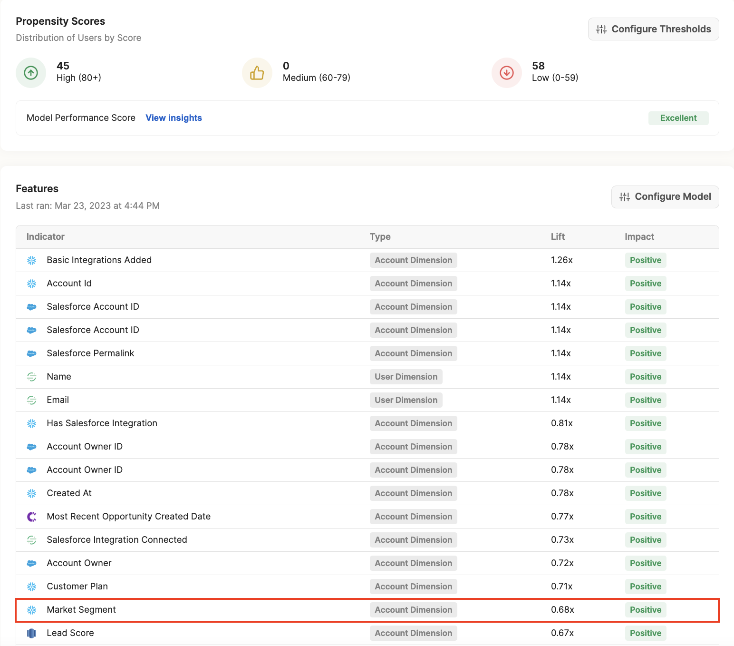Click the Account Dimension tag for Created At
The width and height of the screenshot is (734, 646).
(413, 493)
